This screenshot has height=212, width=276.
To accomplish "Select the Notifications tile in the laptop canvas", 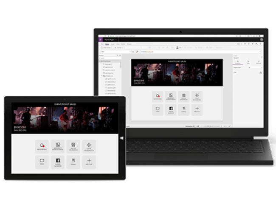I will 158,96.
